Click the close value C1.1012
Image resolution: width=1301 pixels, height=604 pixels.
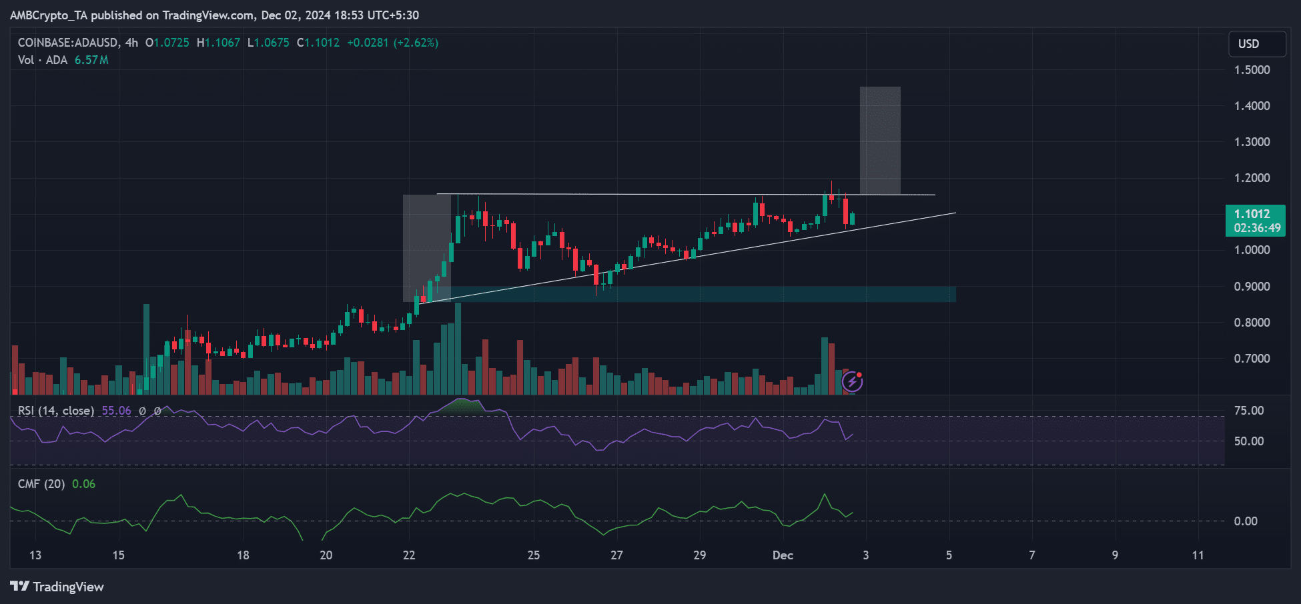click(318, 43)
